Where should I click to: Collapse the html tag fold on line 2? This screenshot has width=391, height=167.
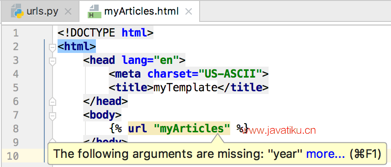point(53,47)
